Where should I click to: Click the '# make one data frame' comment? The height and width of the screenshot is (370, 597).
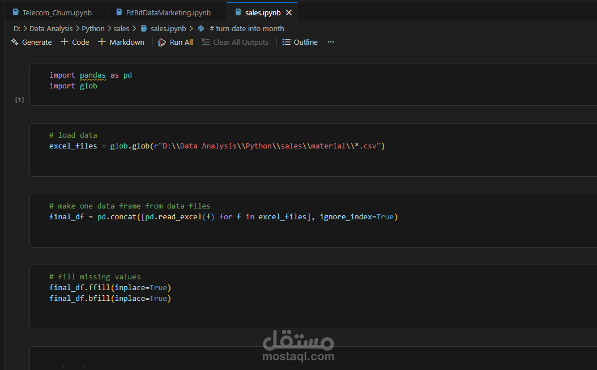(130, 206)
